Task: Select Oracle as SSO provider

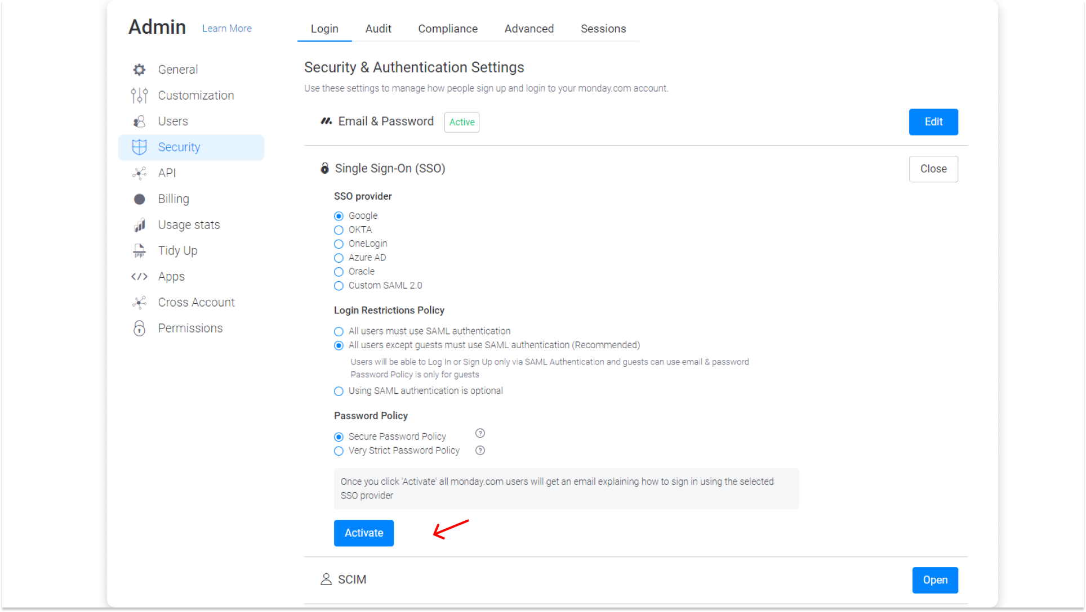Action: click(339, 272)
